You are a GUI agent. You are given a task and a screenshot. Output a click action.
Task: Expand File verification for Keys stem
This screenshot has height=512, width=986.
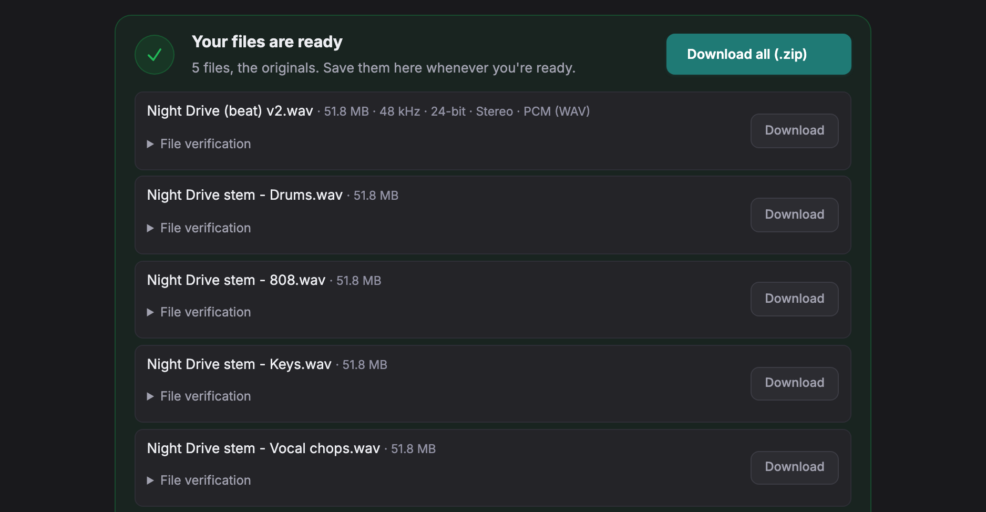[199, 396]
